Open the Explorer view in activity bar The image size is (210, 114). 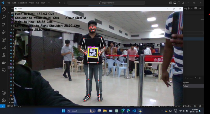[x=4, y=9]
